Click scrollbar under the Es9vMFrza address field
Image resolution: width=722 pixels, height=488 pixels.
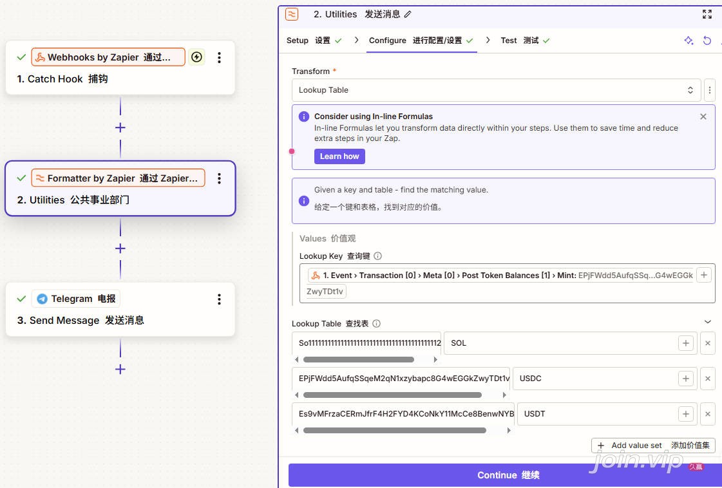(395, 431)
